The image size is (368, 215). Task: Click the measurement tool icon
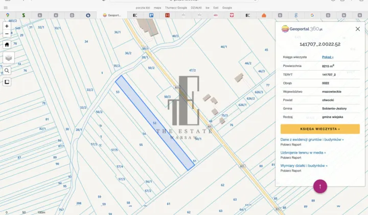pyautogui.click(x=7, y=82)
